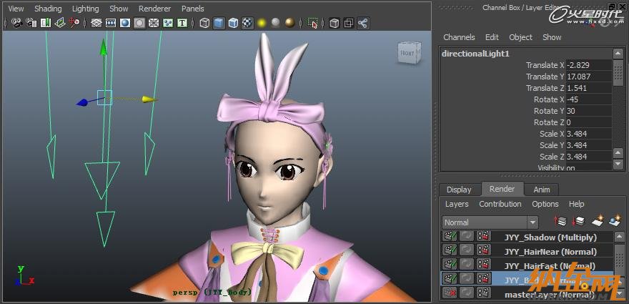Open the Lighting menu

(86, 9)
